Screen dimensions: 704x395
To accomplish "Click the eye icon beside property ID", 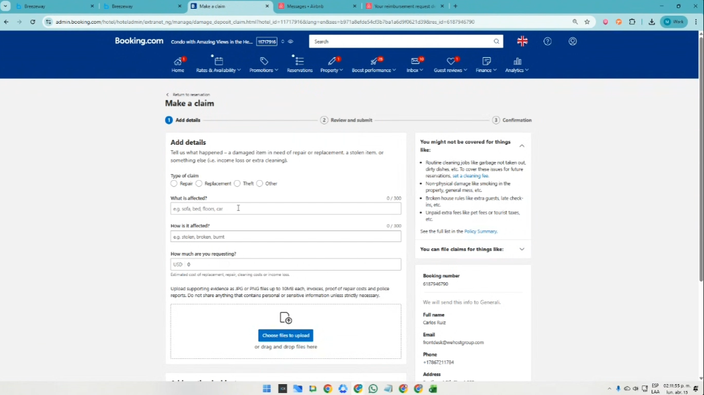I will pyautogui.click(x=290, y=41).
